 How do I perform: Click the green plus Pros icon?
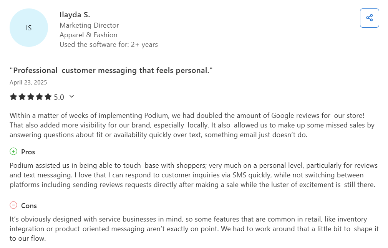click(x=13, y=152)
